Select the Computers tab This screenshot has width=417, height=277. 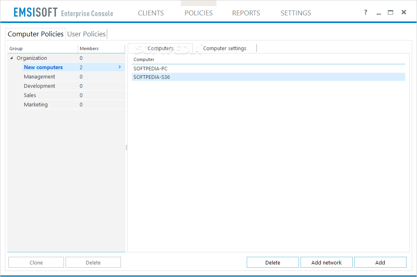coord(160,49)
